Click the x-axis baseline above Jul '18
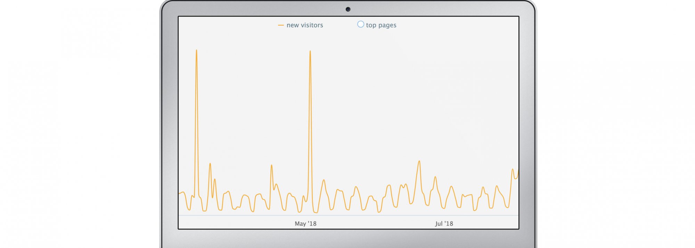 tap(444, 215)
